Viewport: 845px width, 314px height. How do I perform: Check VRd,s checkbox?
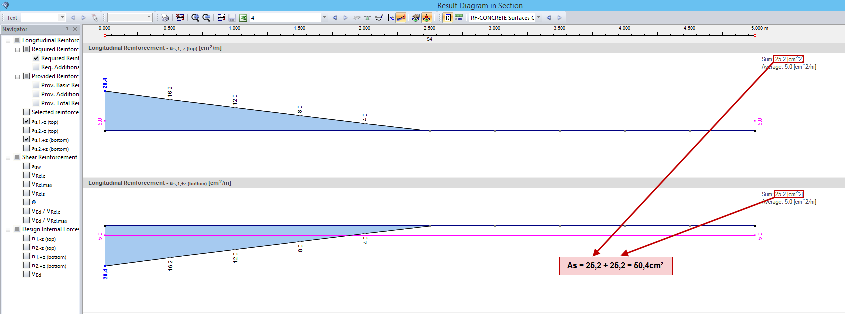click(27, 193)
